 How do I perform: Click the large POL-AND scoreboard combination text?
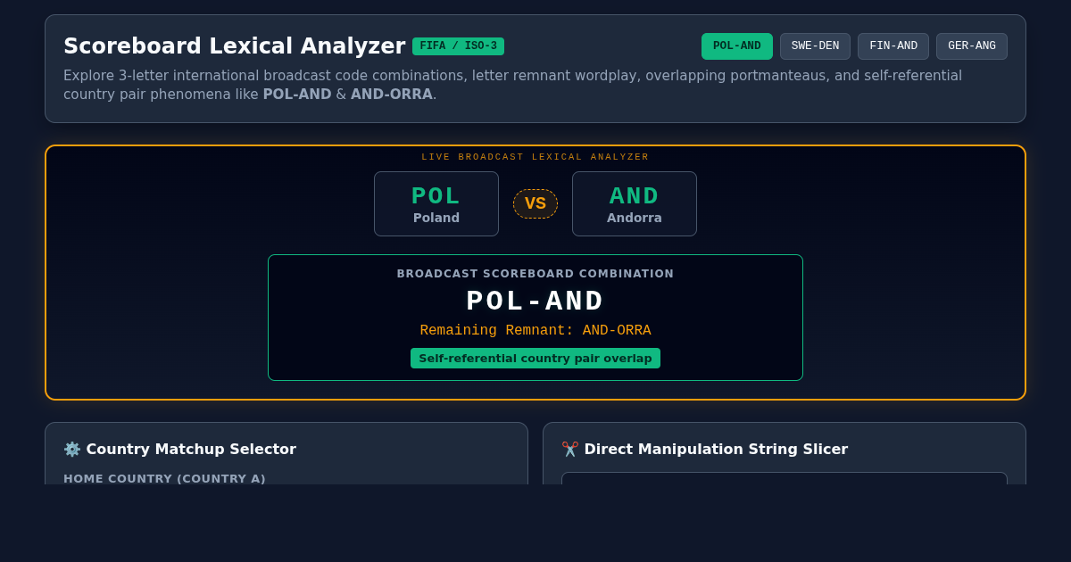[x=535, y=302]
